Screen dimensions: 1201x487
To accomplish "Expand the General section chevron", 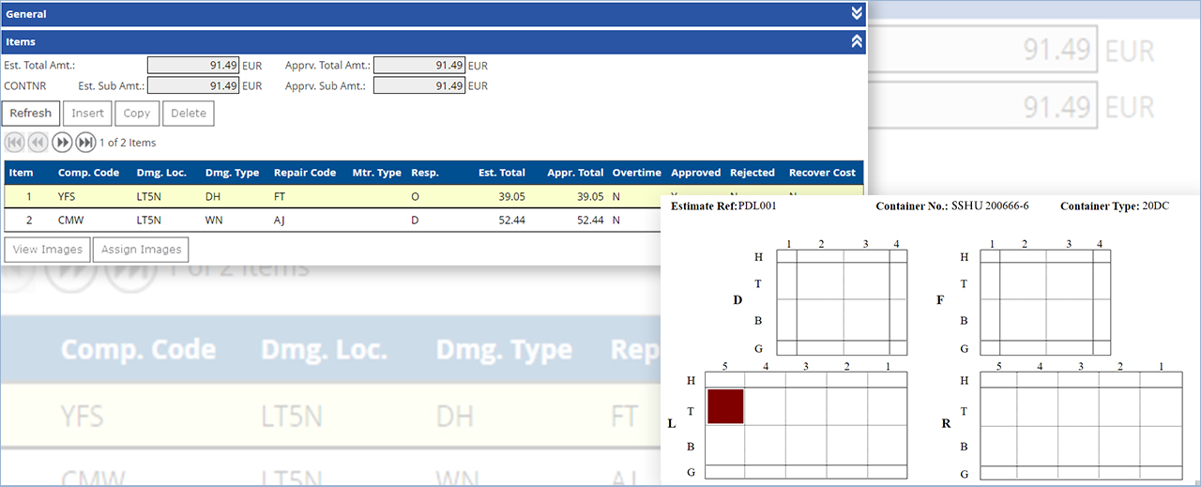I will coord(856,13).
